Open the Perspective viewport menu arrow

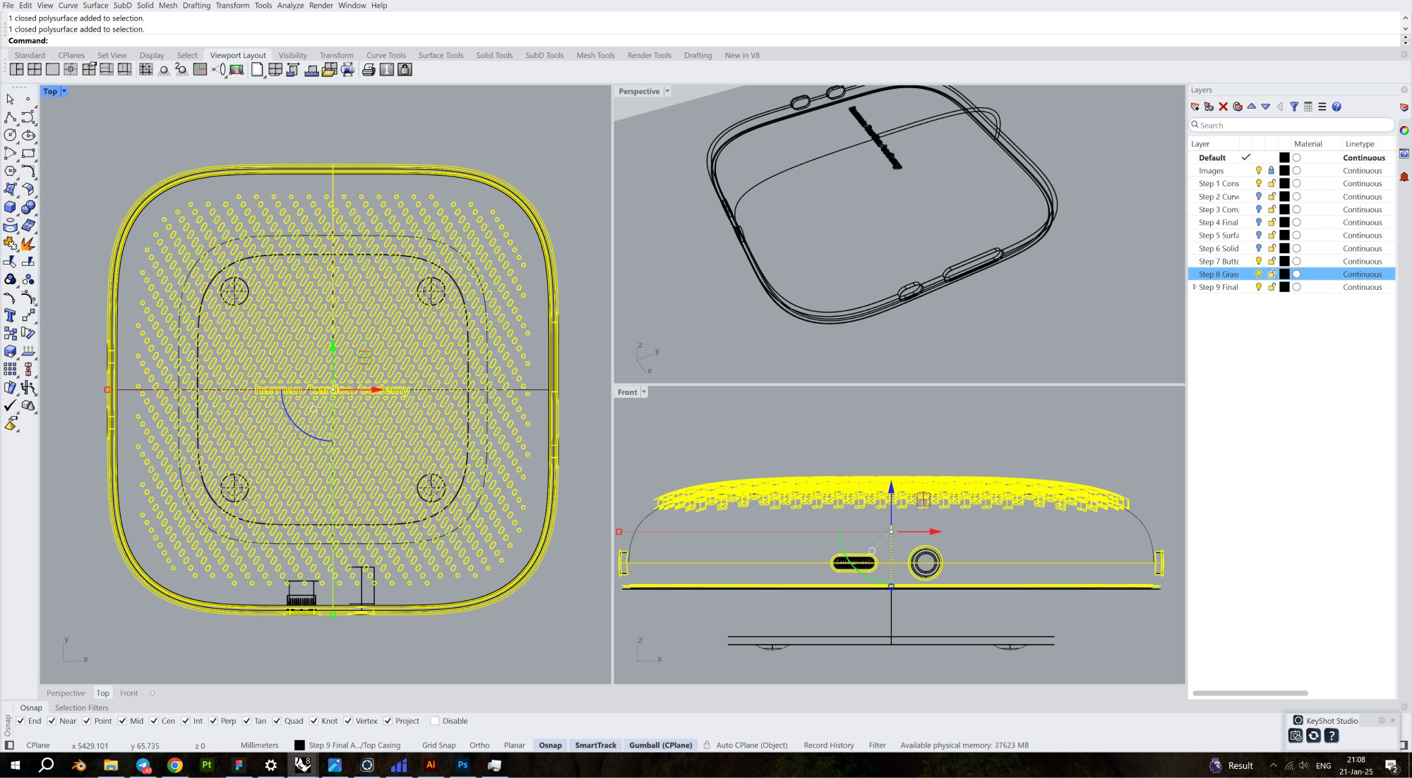pyautogui.click(x=667, y=92)
